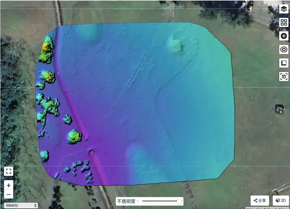Image resolution: width=290 pixels, height=209 pixels.
Task: Click the 不透明度 label
Action: point(128,201)
